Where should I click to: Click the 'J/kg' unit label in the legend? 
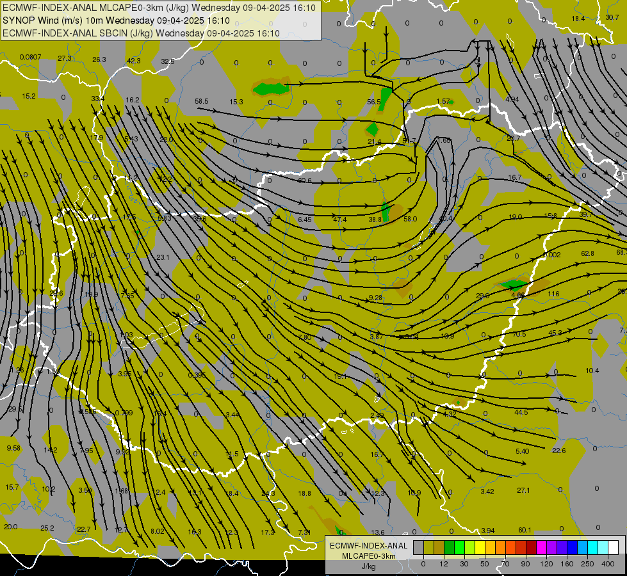369,566
